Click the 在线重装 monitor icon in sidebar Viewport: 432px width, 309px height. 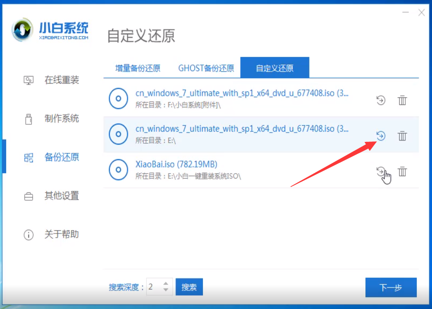[x=29, y=80]
